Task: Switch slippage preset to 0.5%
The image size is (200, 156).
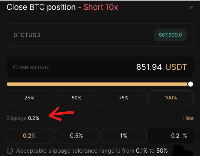Action: click(76, 136)
